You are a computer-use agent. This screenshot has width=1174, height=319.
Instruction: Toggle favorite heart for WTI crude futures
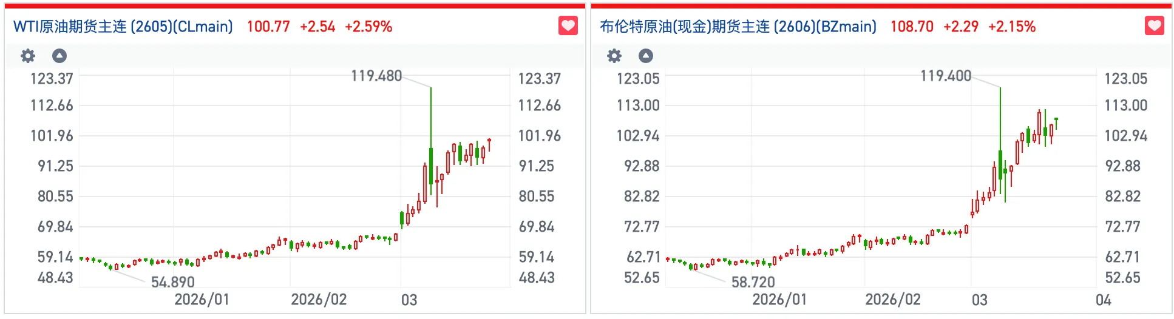click(568, 26)
